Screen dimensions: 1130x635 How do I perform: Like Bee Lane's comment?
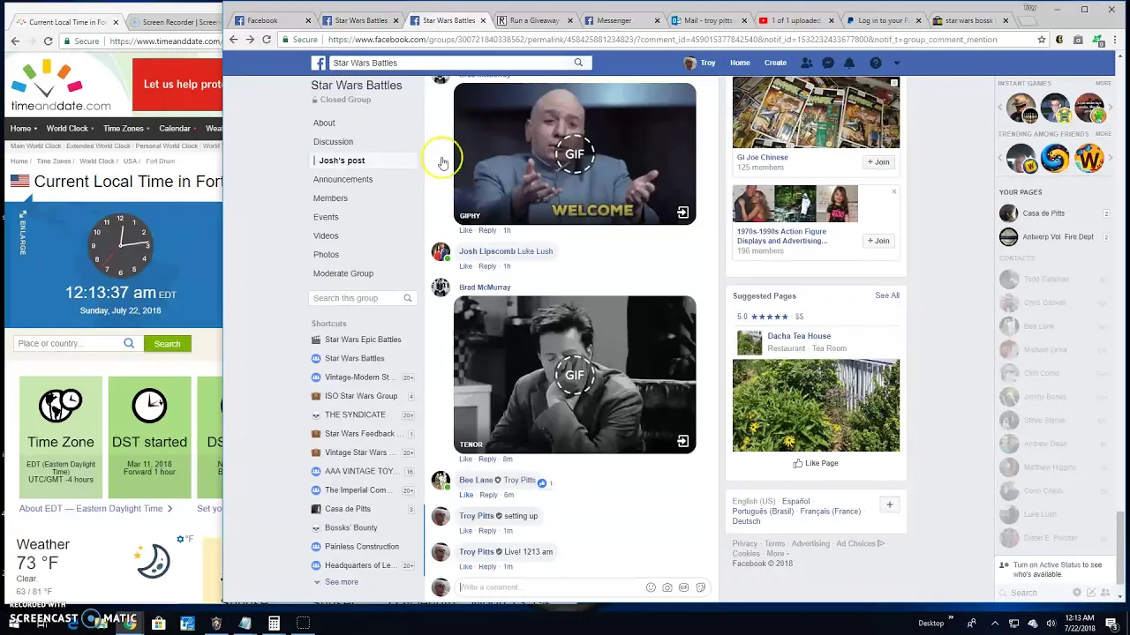466,495
